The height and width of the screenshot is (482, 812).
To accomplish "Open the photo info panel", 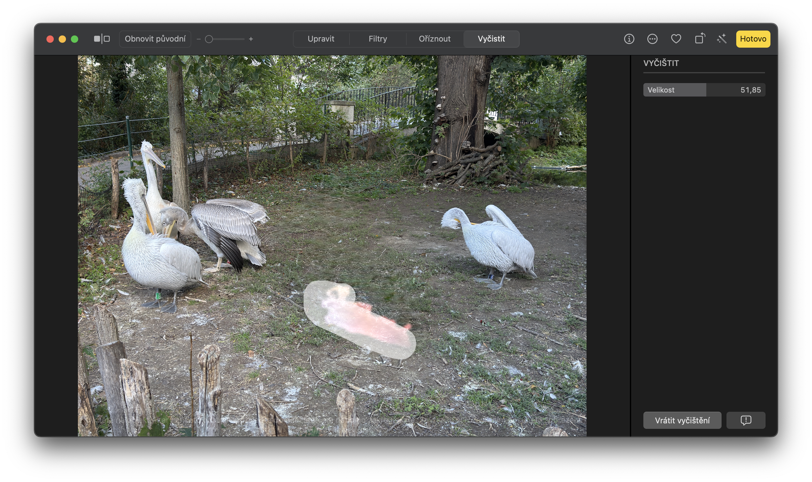I will (x=629, y=39).
